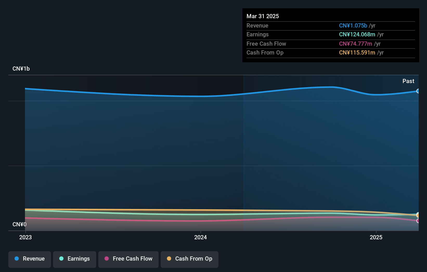Click the Revenue row label in tooltip

click(257, 25)
